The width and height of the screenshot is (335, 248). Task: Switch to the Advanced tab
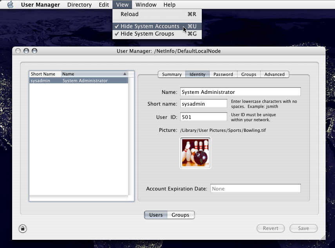tap(275, 74)
